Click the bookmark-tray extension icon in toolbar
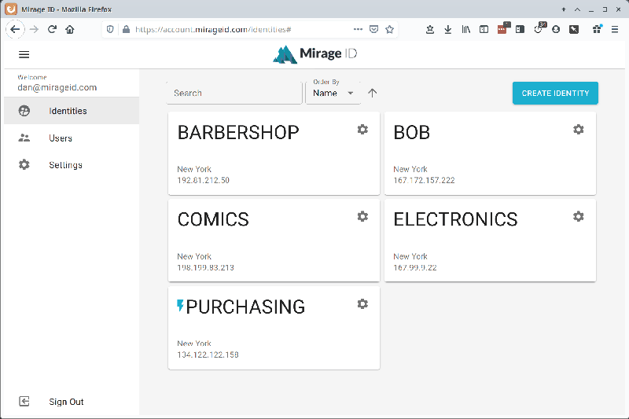629x419 pixels. 430,29
